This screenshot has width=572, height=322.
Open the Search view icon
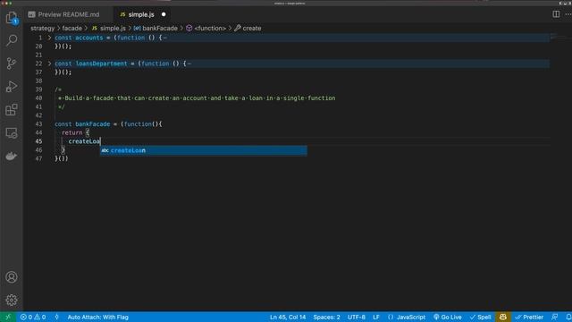click(12, 40)
